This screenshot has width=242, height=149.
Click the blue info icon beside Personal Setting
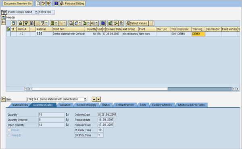(56, 3)
